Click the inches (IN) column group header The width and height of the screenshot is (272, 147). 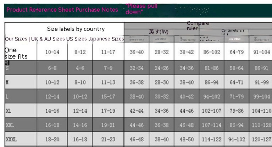click(159, 32)
